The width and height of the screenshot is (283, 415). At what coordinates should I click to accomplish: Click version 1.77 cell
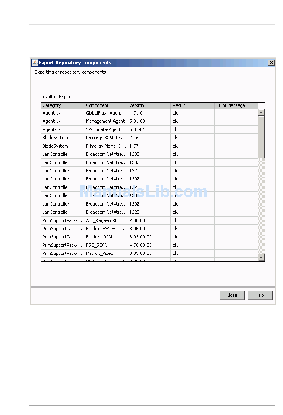(x=149, y=146)
